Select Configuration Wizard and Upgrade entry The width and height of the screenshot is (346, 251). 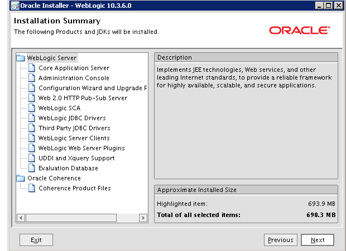(93, 88)
